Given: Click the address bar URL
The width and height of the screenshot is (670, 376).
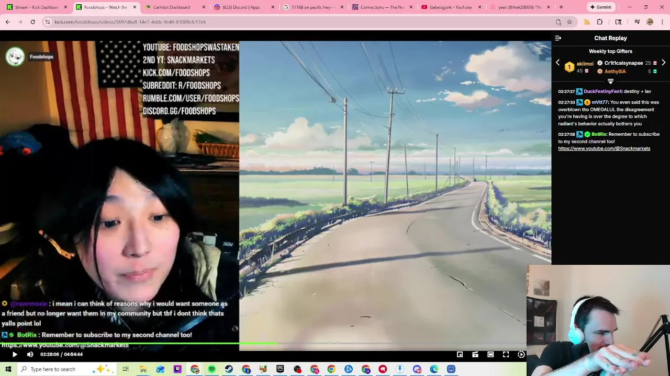Looking at the screenshot, I should [130, 22].
